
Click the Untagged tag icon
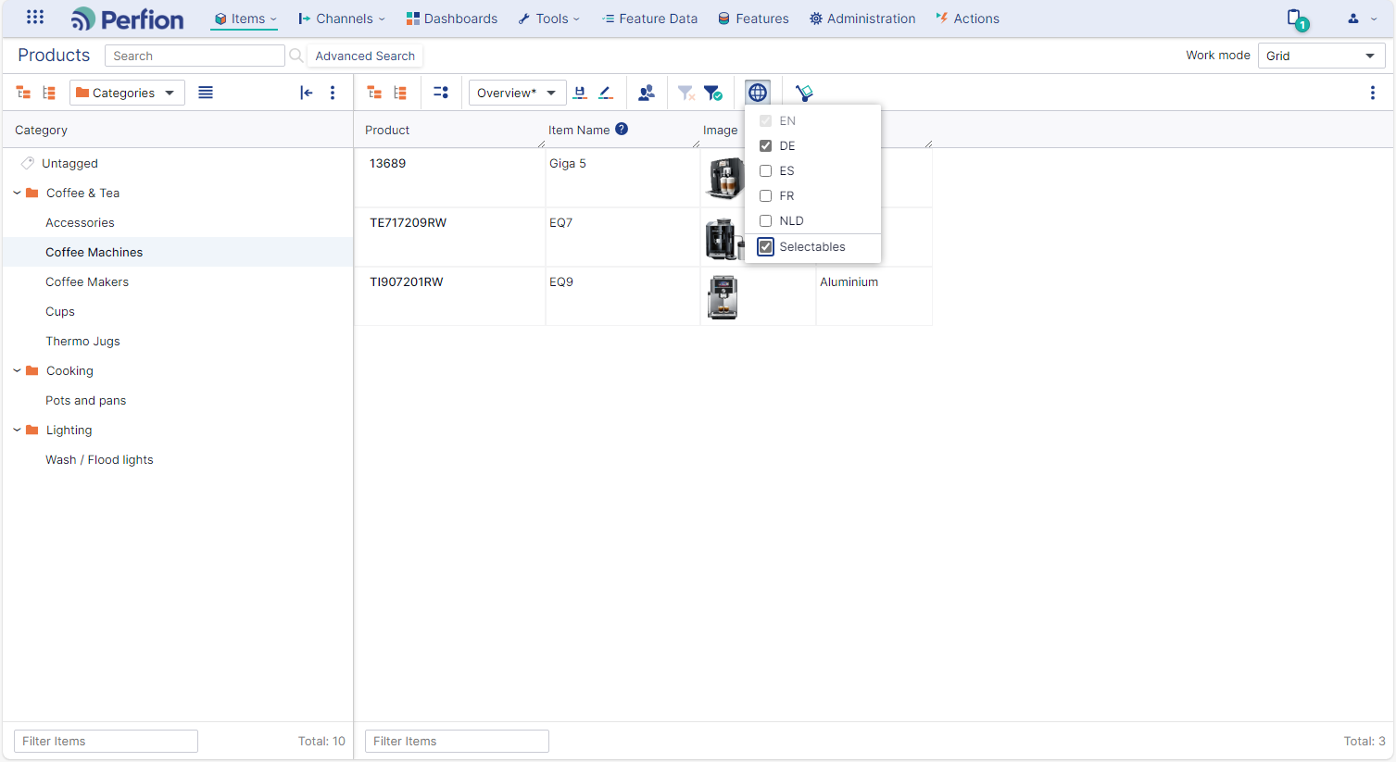[x=28, y=163]
